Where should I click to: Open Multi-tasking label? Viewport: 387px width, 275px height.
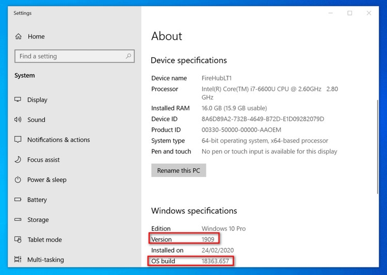click(45, 260)
